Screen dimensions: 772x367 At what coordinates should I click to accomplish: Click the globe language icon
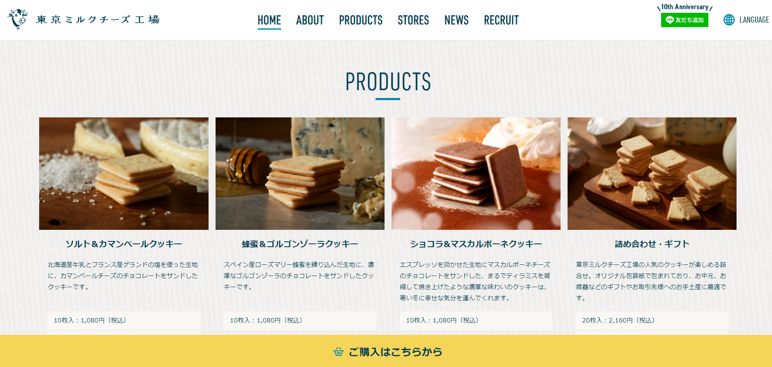pyautogui.click(x=729, y=20)
